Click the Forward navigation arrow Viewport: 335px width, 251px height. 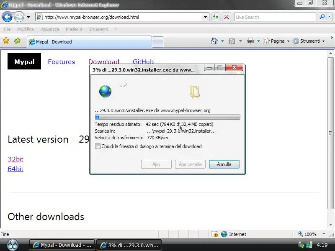coord(19,17)
